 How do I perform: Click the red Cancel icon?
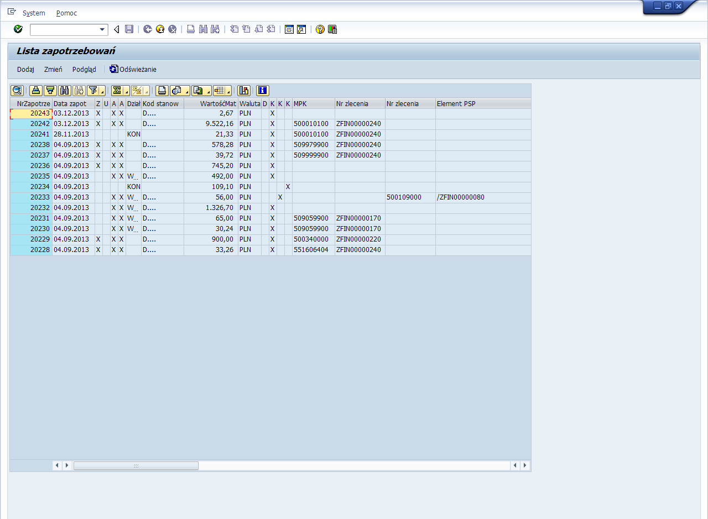172,29
